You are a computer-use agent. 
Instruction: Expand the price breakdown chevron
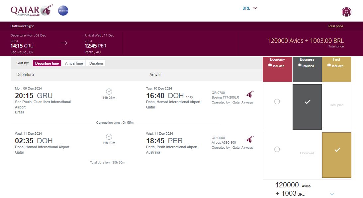(332, 194)
